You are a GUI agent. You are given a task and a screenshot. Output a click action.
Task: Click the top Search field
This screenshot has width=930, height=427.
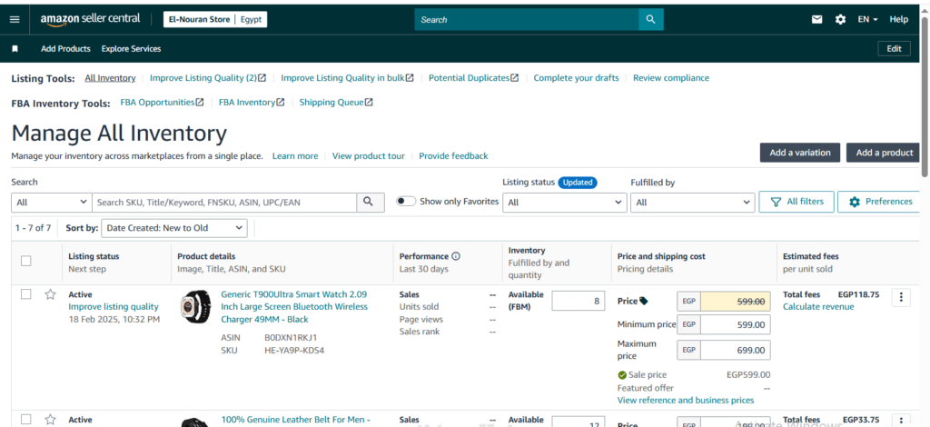[x=527, y=20]
